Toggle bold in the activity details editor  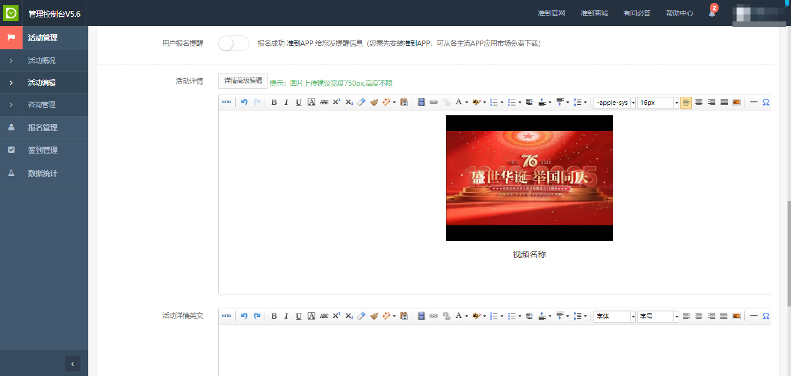(274, 103)
